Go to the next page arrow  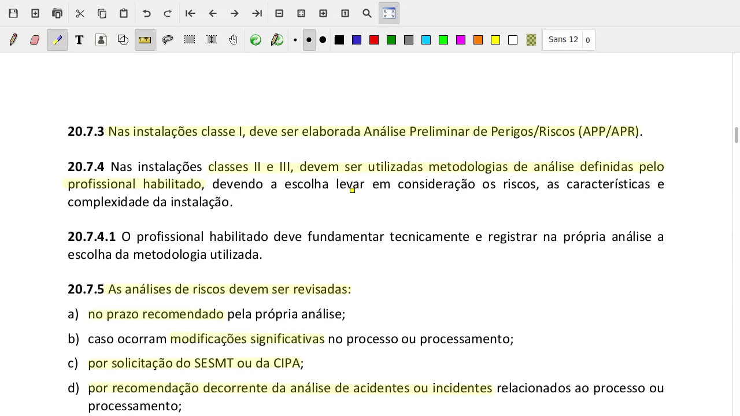tap(234, 13)
